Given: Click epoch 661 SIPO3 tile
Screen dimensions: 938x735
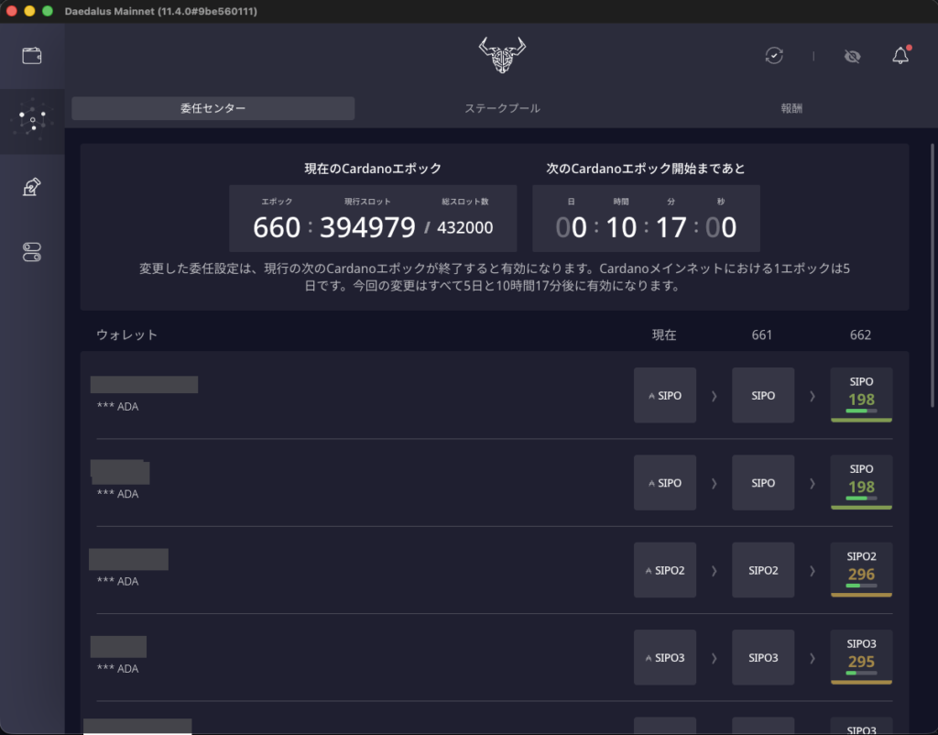Looking at the screenshot, I should 763,657.
